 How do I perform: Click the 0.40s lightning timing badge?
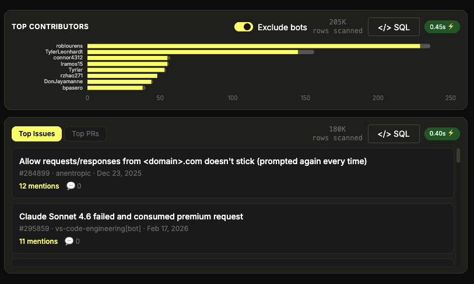click(442, 134)
